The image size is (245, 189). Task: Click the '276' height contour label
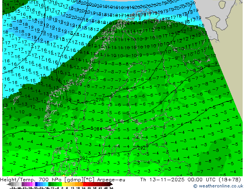[x=100, y=100]
